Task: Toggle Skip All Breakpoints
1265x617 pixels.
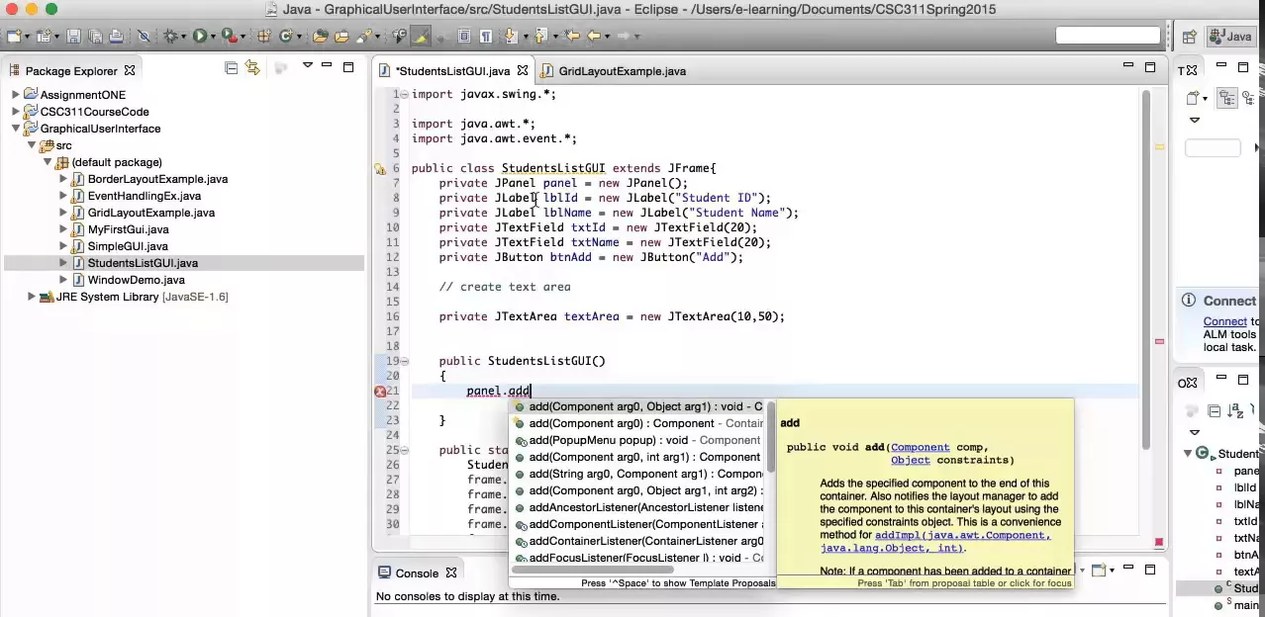Action: [x=144, y=37]
